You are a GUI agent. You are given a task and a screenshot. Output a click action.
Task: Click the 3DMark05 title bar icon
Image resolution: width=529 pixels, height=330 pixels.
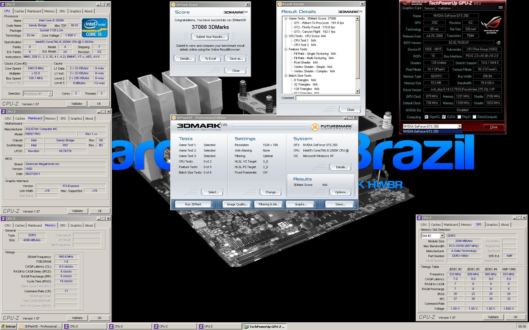pos(174,118)
